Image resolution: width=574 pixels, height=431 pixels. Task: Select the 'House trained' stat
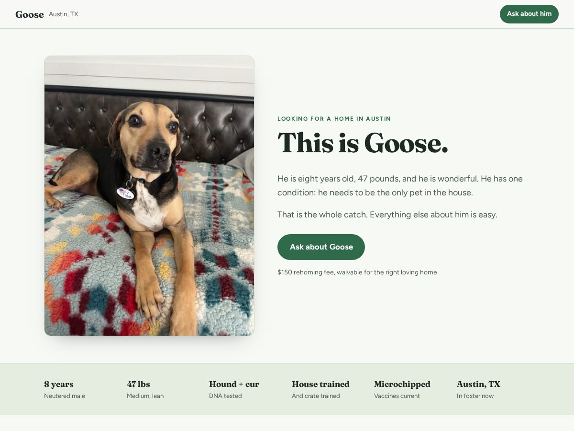(x=320, y=384)
